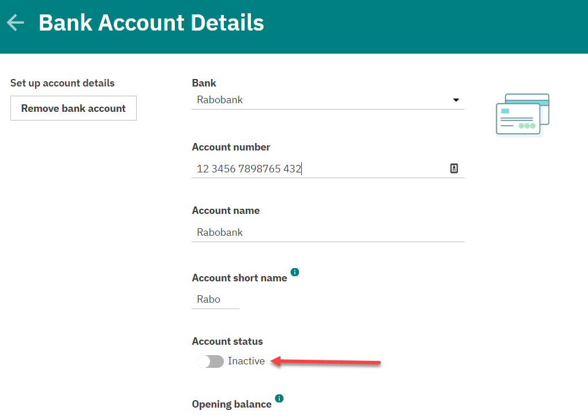Click the Set up account details heading
Screen dimensions: 588x418
pyautogui.click(x=62, y=83)
